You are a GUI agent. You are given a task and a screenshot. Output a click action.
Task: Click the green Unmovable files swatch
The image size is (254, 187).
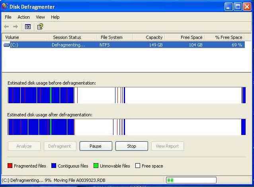[x=96, y=166]
